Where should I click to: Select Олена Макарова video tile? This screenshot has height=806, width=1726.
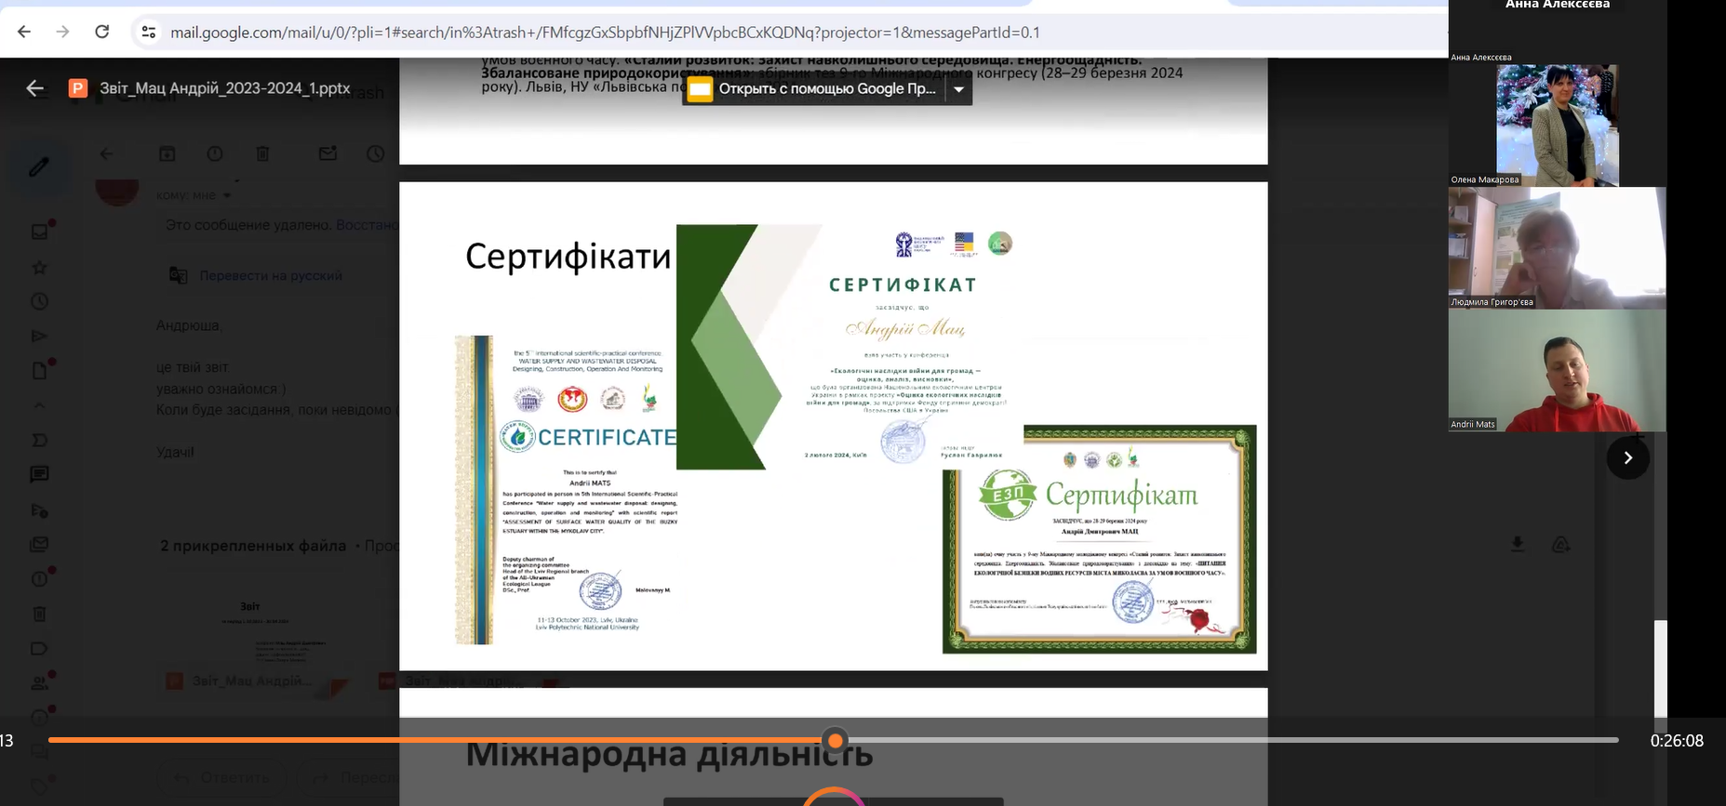(x=1558, y=126)
